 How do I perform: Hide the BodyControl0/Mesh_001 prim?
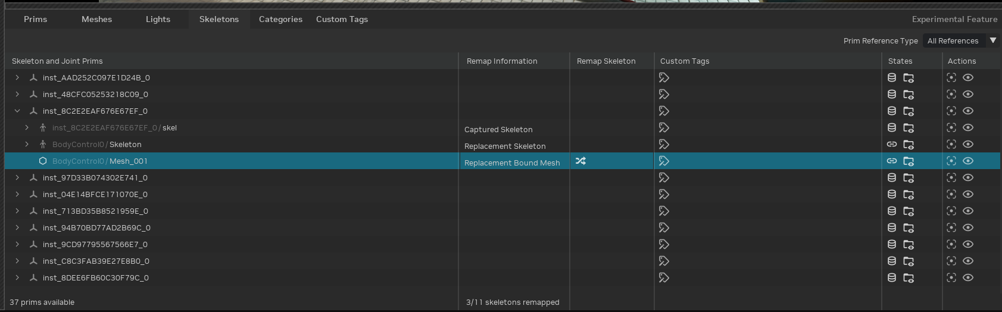point(968,161)
